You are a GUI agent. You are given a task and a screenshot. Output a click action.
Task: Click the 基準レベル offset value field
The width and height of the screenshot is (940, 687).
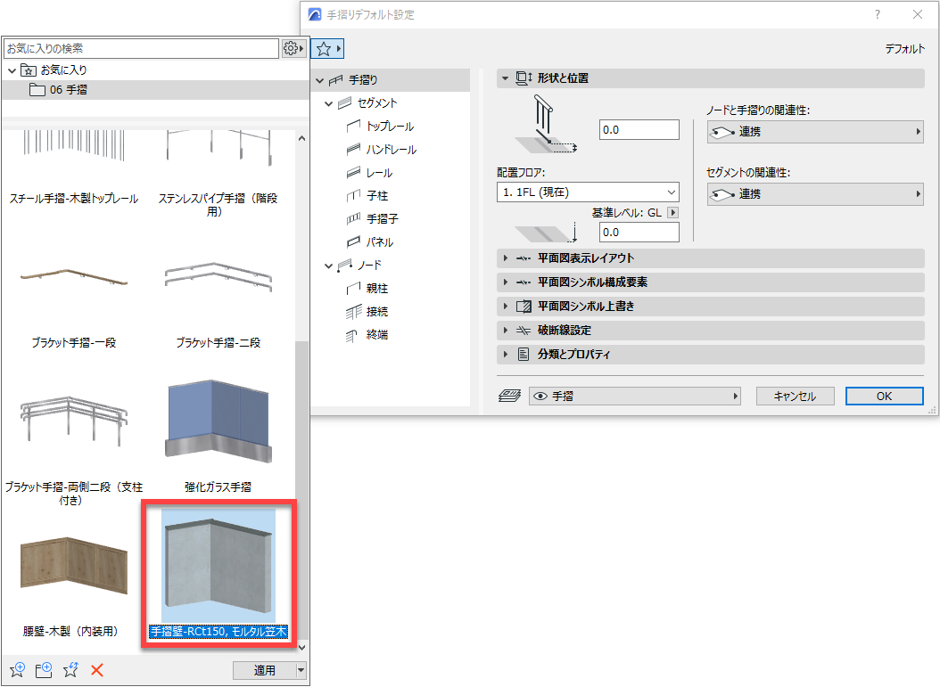click(x=639, y=233)
